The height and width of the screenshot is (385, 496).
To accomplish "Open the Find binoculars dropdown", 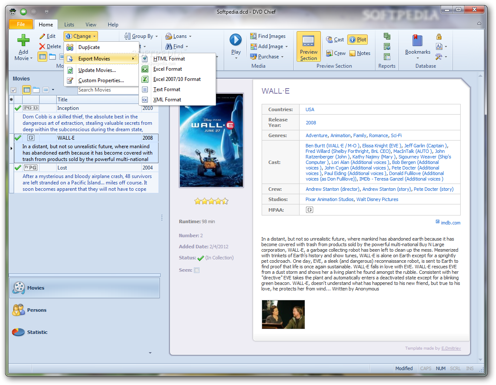I will tap(176, 46).
